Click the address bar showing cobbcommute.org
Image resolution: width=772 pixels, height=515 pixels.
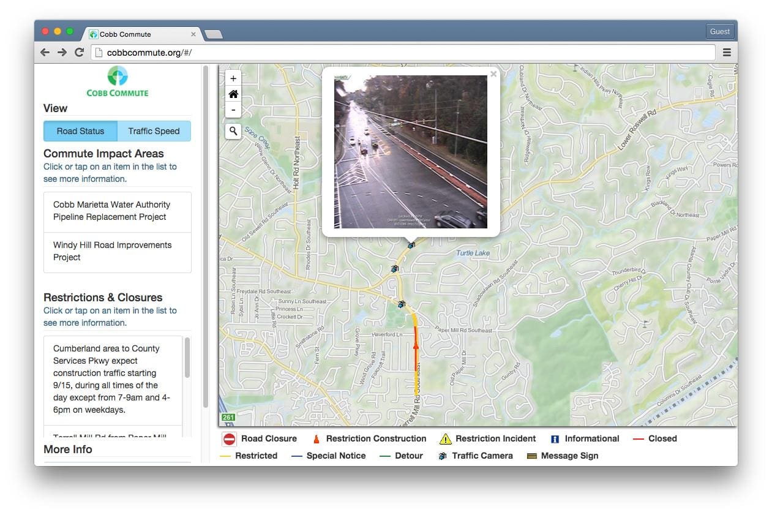click(403, 52)
